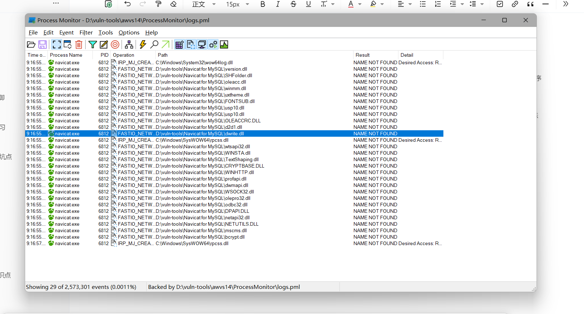
Task: Click the strikethrough icon in editor toolbar
Action: pos(293,4)
